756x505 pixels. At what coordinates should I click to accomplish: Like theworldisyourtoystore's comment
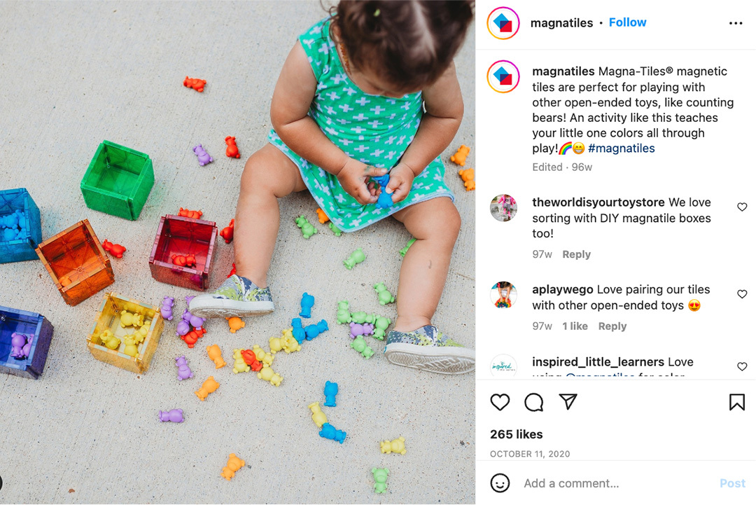742,207
